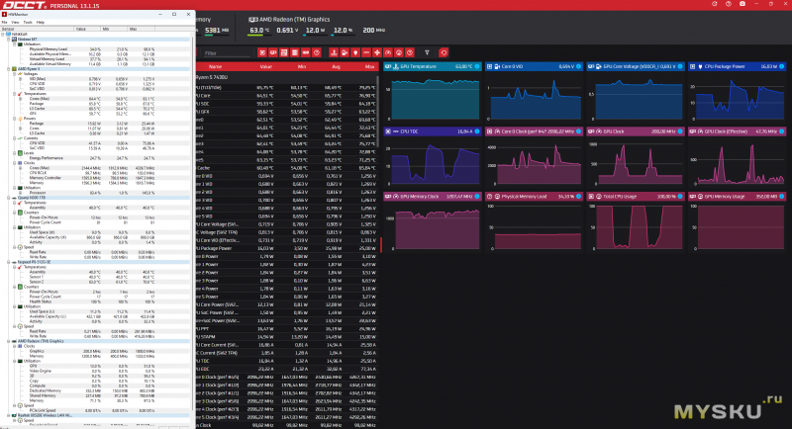Open the OCCT help question-mark icon
This screenshot has width=792, height=429.
coord(729,5)
